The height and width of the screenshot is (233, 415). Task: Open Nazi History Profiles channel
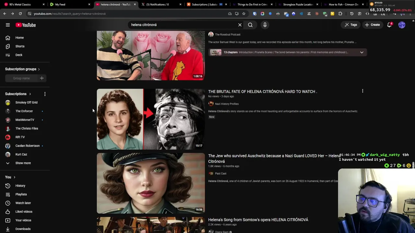(227, 104)
